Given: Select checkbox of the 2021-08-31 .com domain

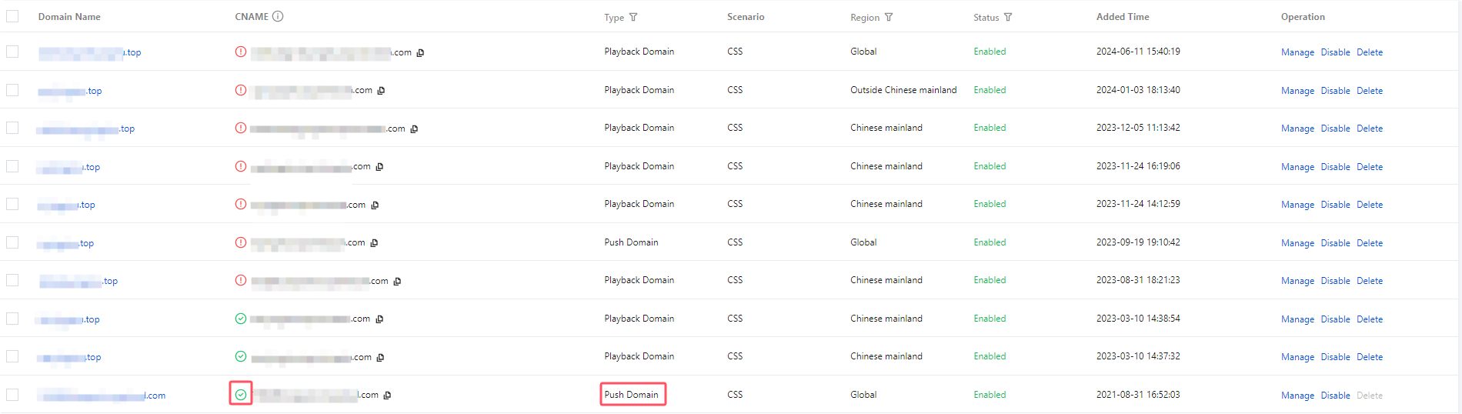Looking at the screenshot, I should click(x=12, y=395).
